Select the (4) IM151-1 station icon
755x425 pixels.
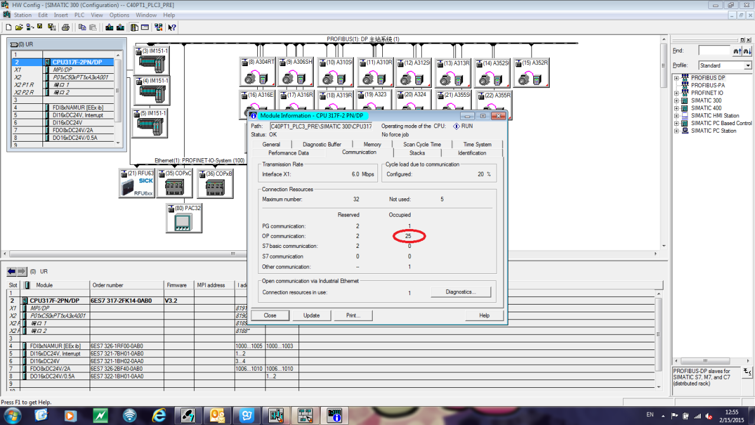pyautogui.click(x=151, y=90)
